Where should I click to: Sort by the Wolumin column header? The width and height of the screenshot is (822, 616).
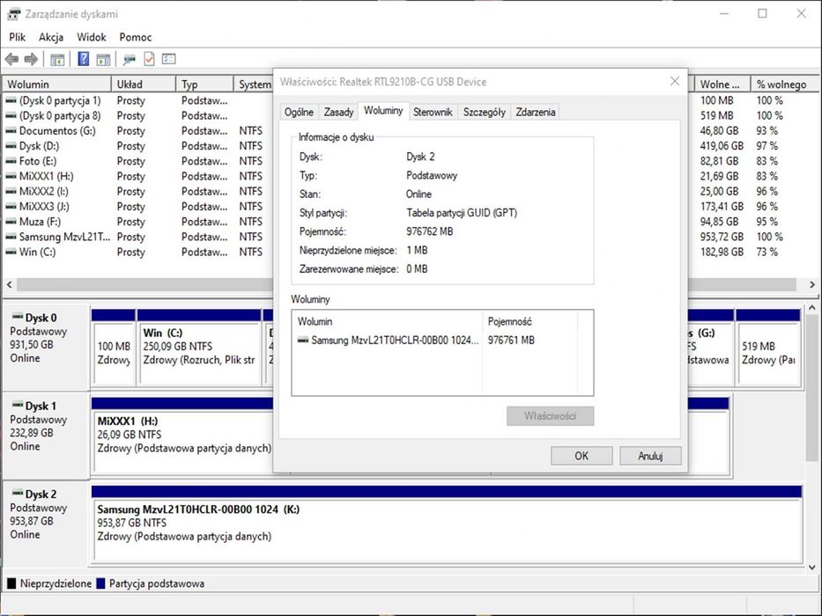point(56,84)
